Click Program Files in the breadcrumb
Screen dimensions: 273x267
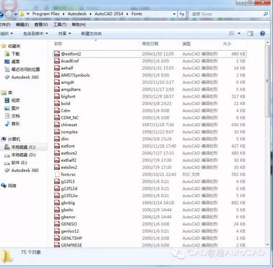coord(46,14)
